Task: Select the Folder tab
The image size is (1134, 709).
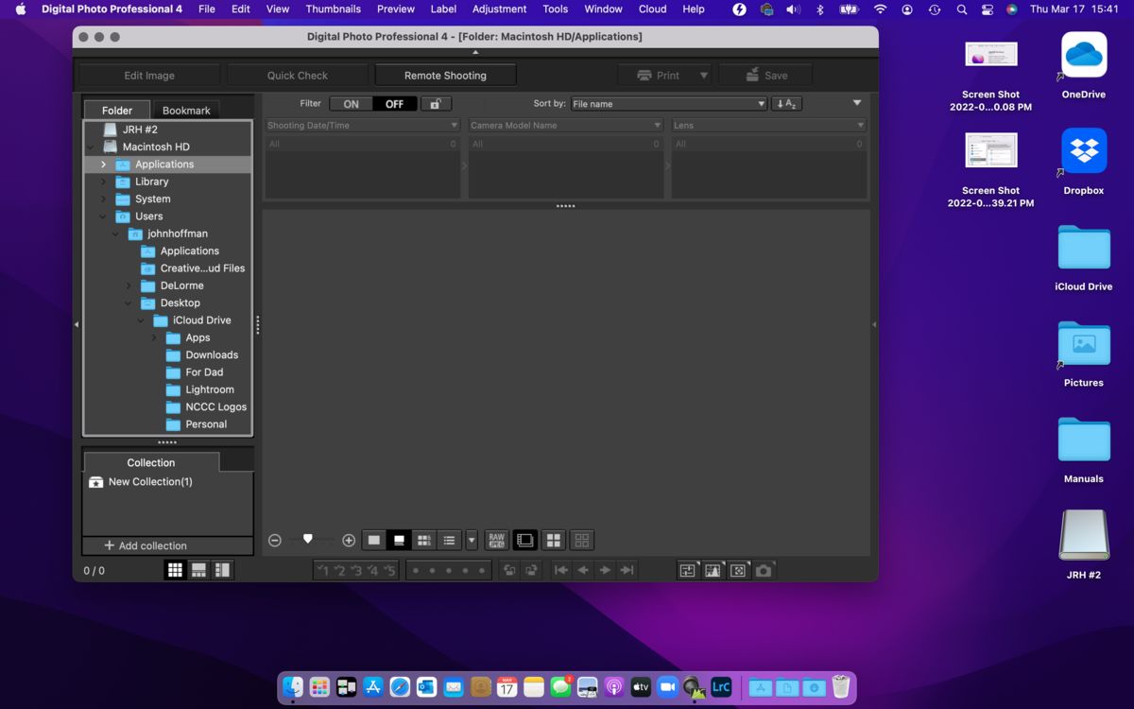Action: point(117,111)
